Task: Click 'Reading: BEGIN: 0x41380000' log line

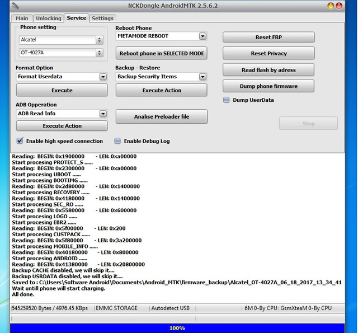Action: (78, 264)
